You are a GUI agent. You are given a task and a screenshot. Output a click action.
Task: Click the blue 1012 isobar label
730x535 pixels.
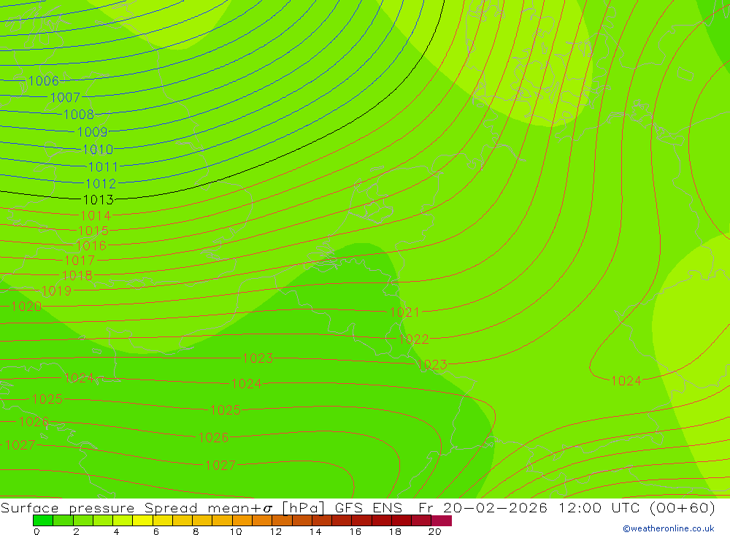(x=101, y=183)
